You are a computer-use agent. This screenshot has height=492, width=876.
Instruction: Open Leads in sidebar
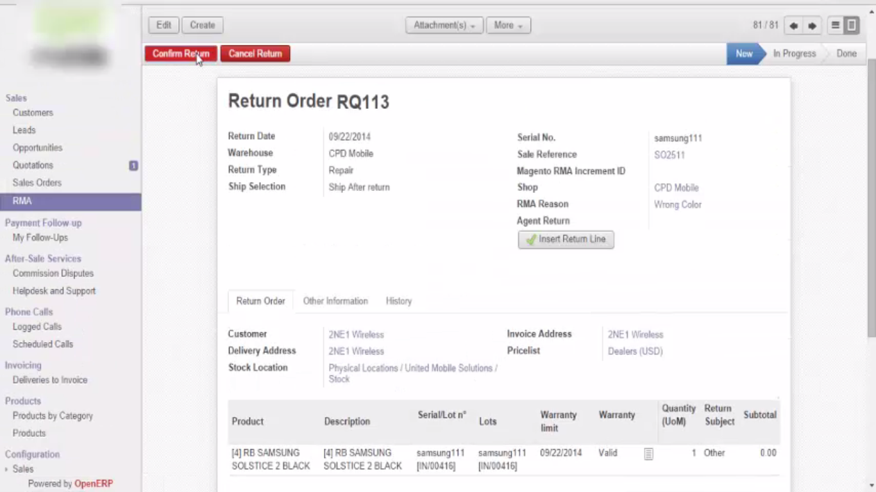pyautogui.click(x=24, y=130)
